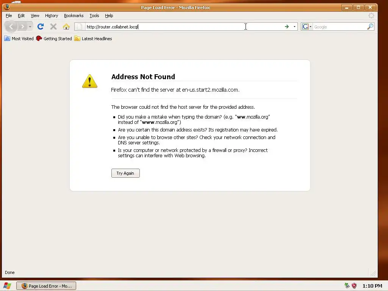Click the Address Not Found heading
The image size is (388, 291).
point(143,77)
